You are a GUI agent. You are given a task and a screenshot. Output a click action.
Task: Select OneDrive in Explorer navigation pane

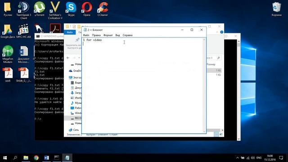click(x=75, y=71)
